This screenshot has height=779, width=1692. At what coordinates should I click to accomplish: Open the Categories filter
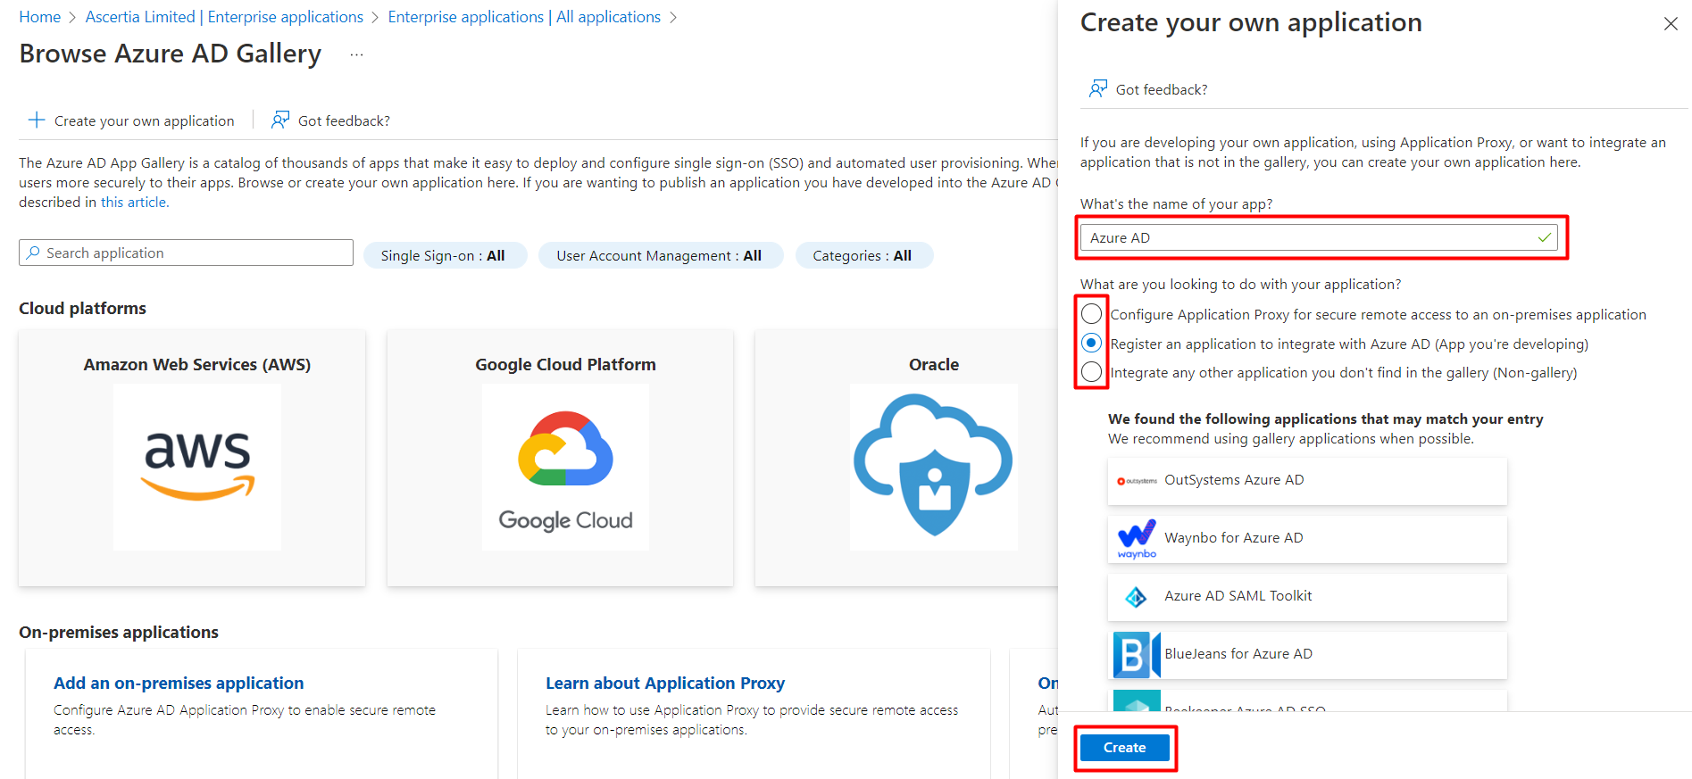click(x=863, y=255)
